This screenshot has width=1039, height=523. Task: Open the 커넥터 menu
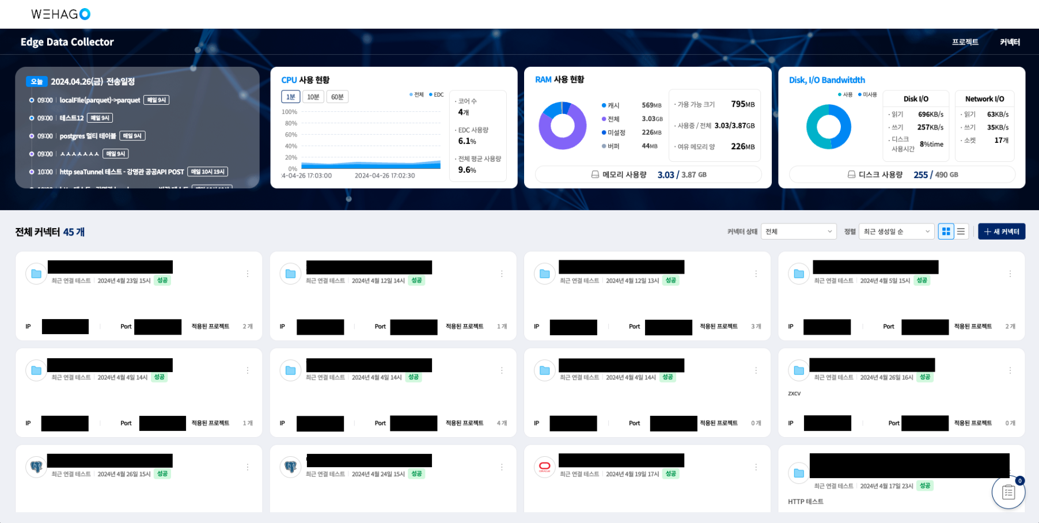tap(1010, 42)
